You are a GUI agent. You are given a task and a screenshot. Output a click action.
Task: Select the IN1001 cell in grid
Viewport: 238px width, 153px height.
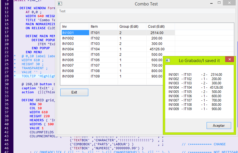point(75,33)
